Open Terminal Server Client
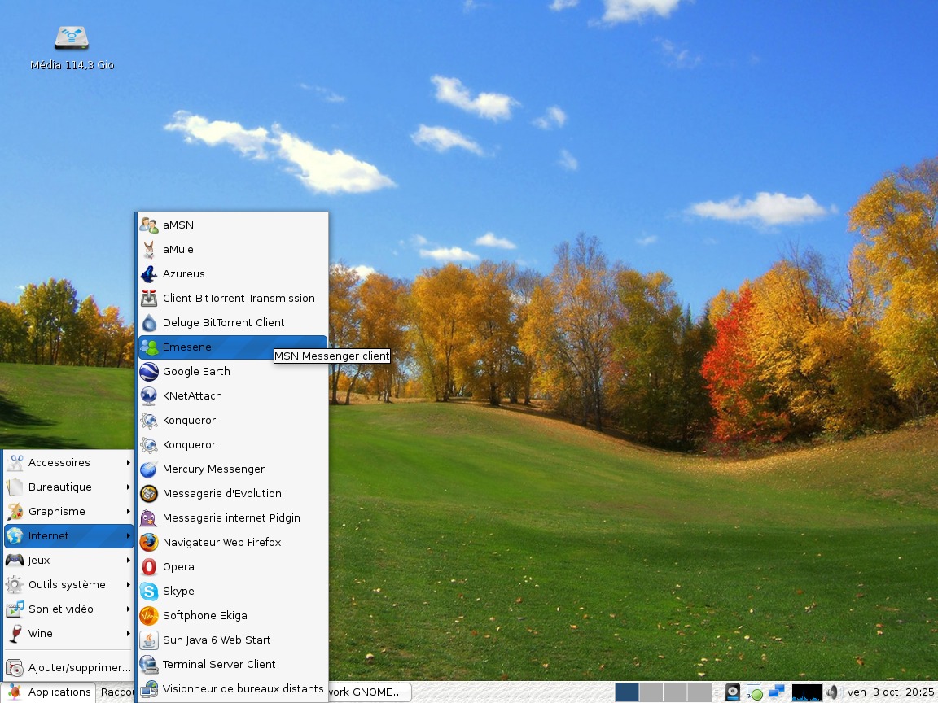 coord(233,665)
